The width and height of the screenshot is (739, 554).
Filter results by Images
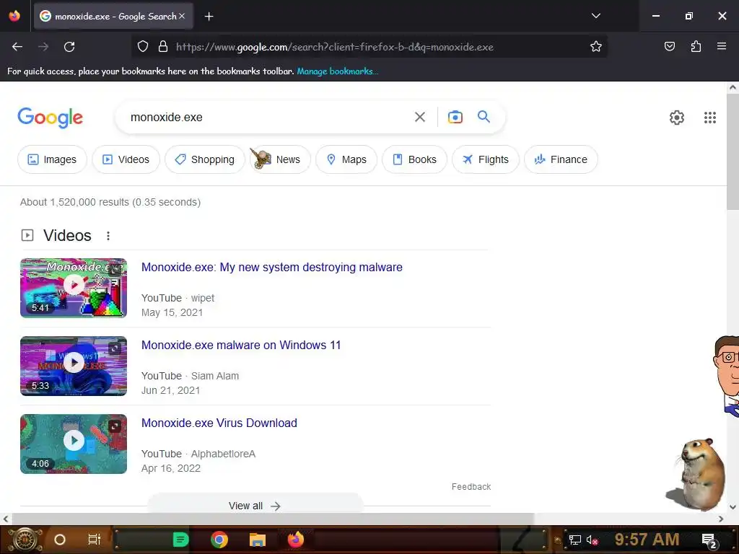52,159
